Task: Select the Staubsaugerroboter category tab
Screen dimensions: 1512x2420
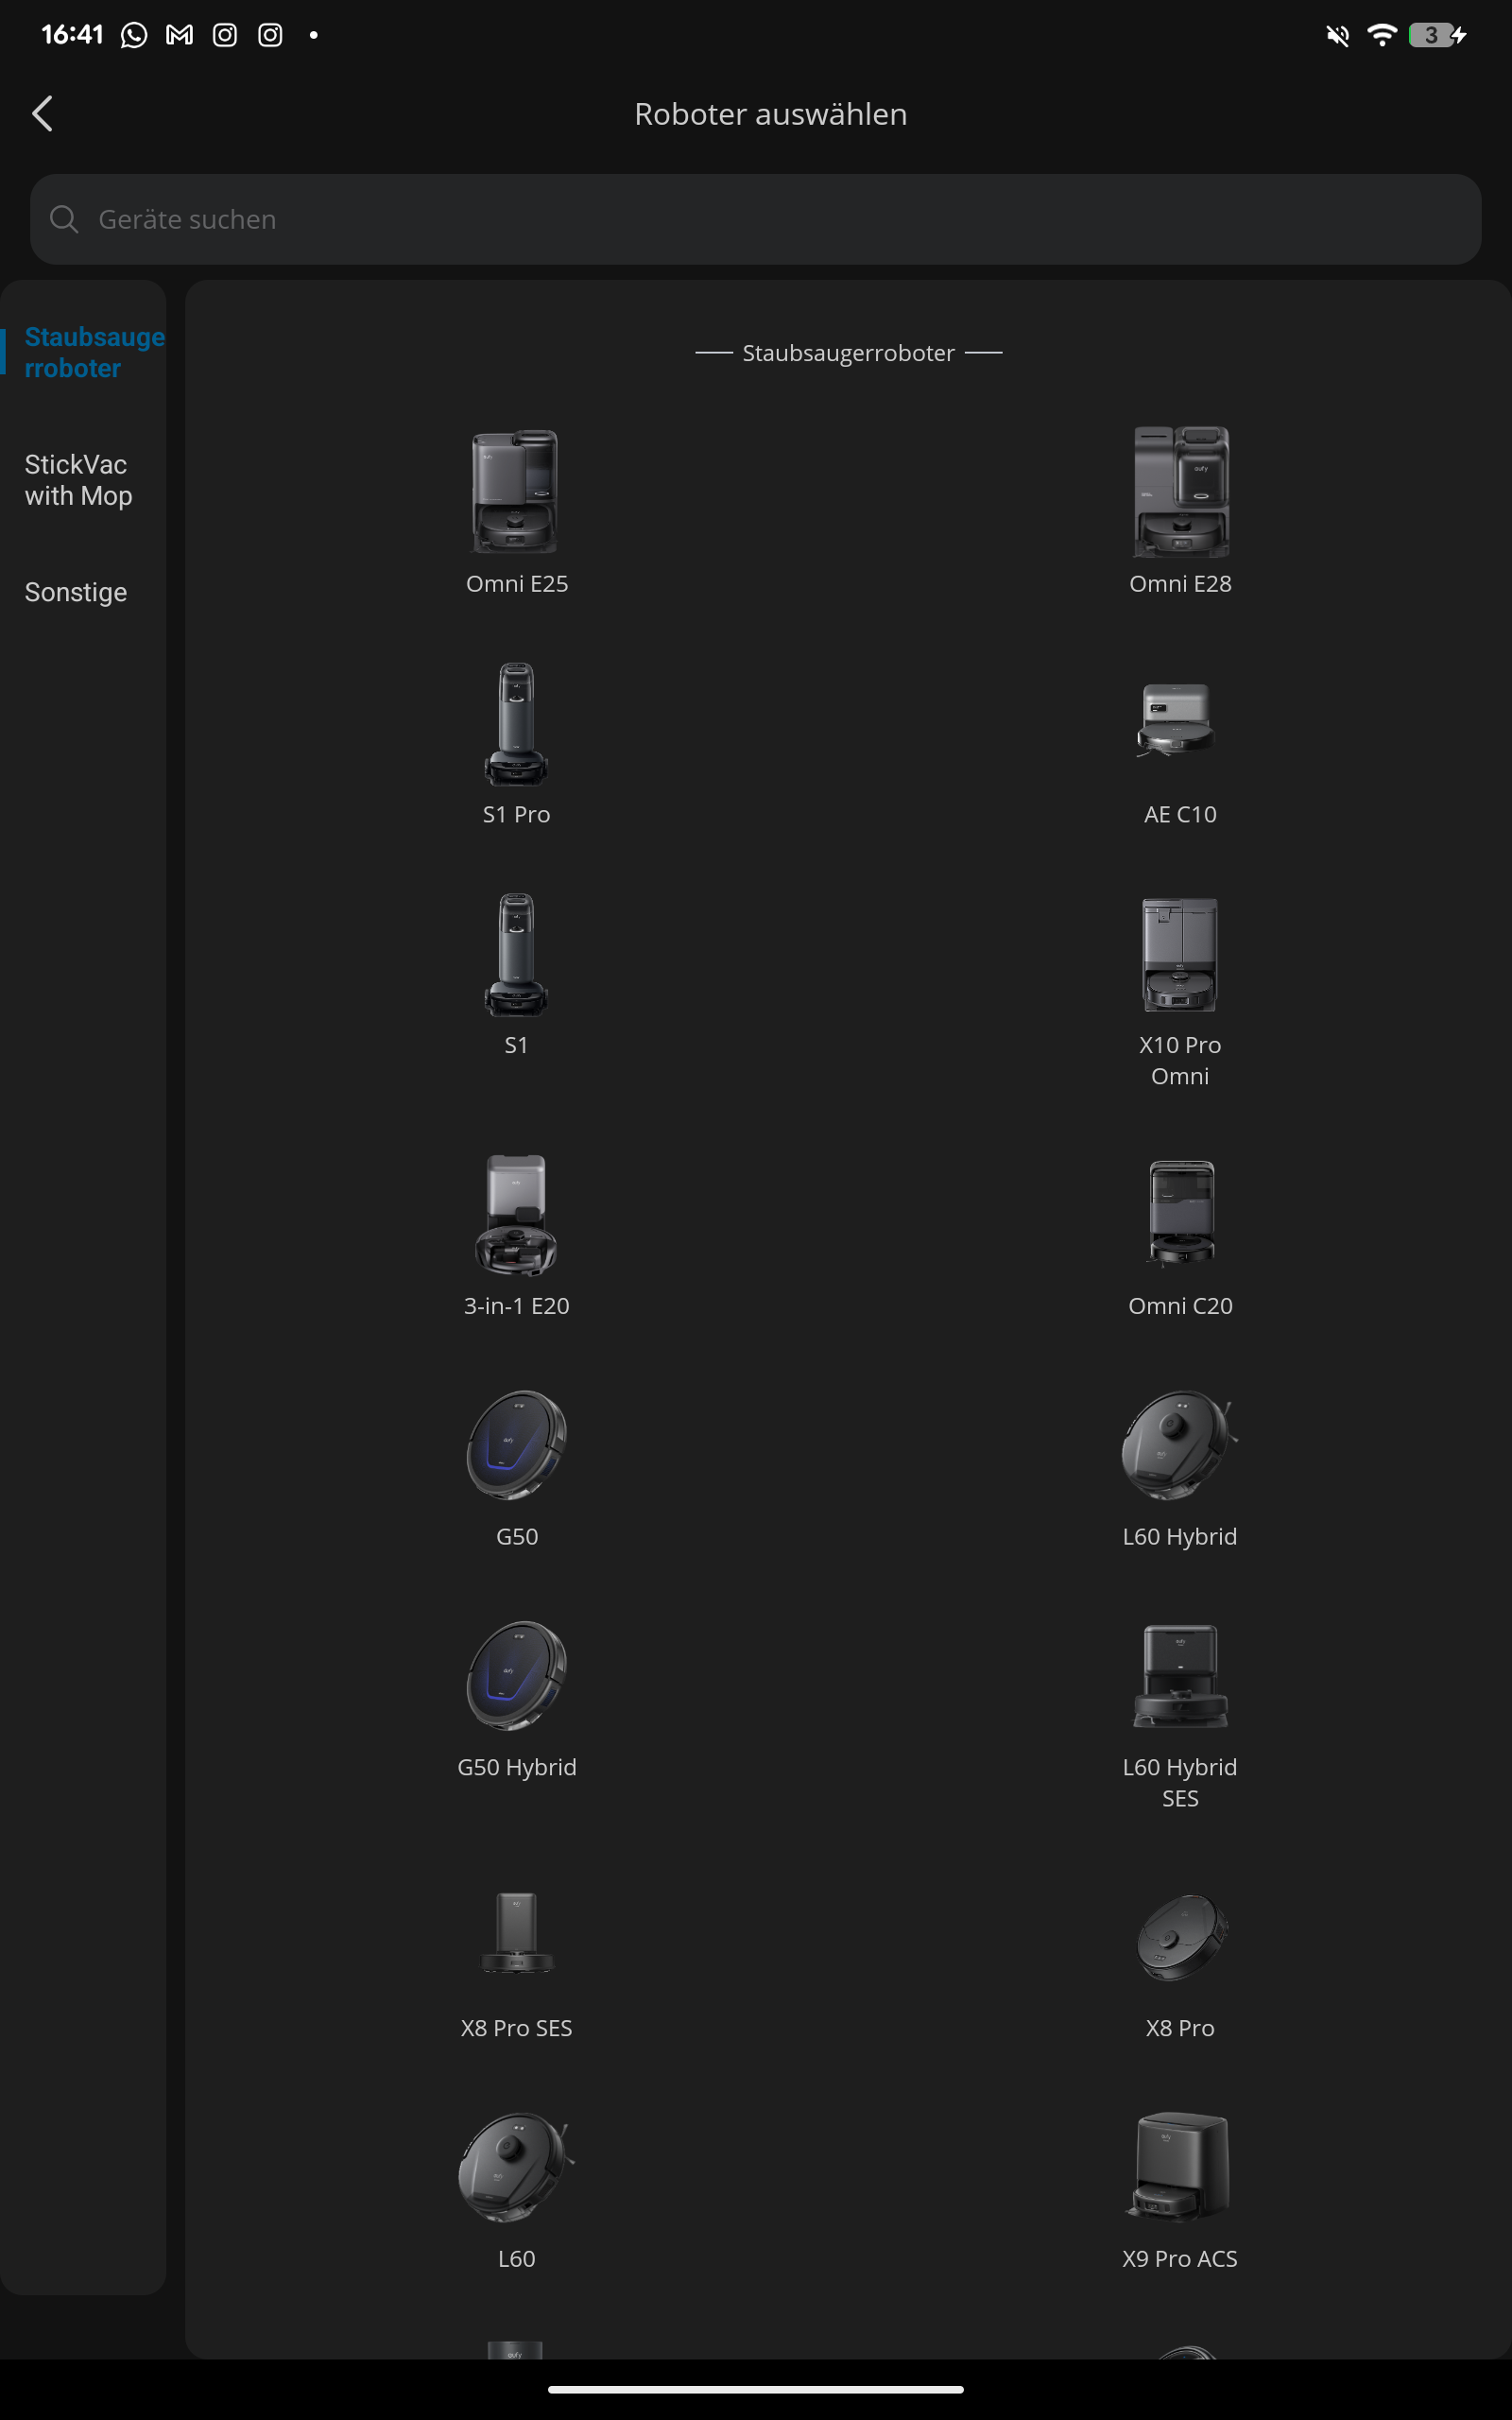Action: 94,352
